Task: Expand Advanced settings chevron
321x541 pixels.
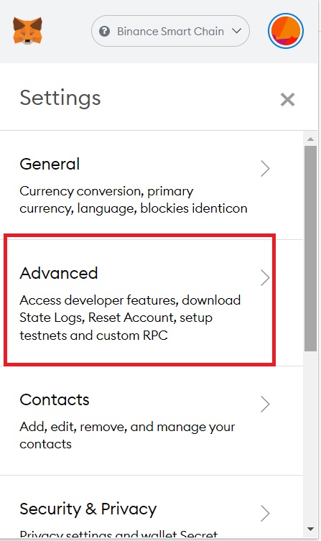Action: [265, 278]
